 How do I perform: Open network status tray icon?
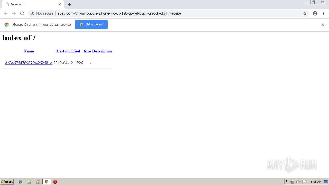[292, 182]
